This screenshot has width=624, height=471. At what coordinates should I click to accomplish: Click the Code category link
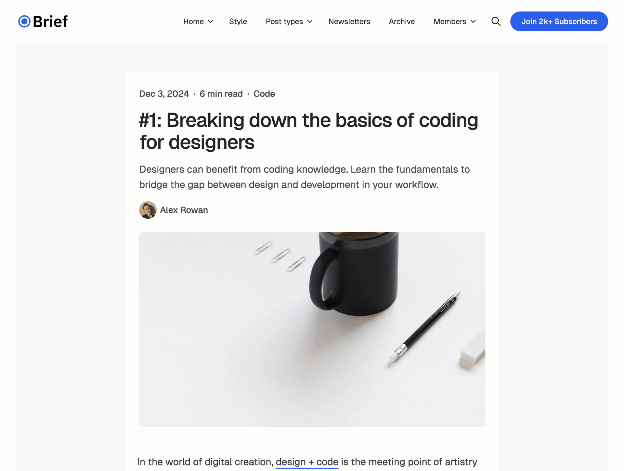coord(264,93)
